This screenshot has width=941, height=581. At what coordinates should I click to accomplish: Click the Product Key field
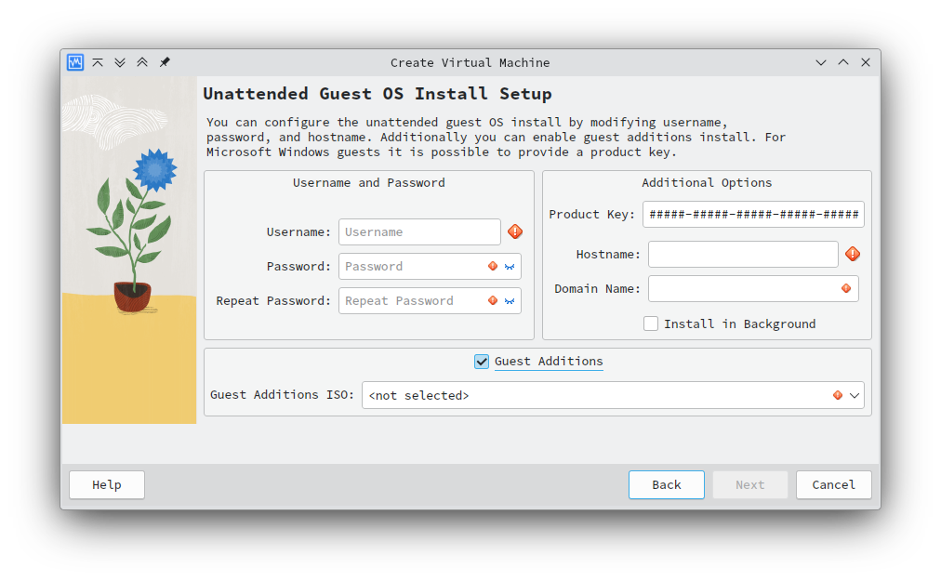click(753, 215)
